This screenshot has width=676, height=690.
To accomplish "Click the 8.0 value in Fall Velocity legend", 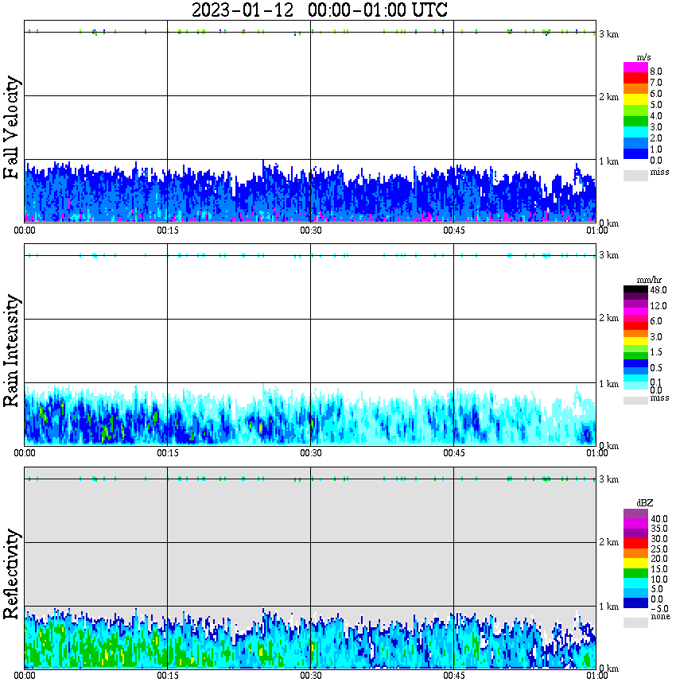I will pos(656,72).
